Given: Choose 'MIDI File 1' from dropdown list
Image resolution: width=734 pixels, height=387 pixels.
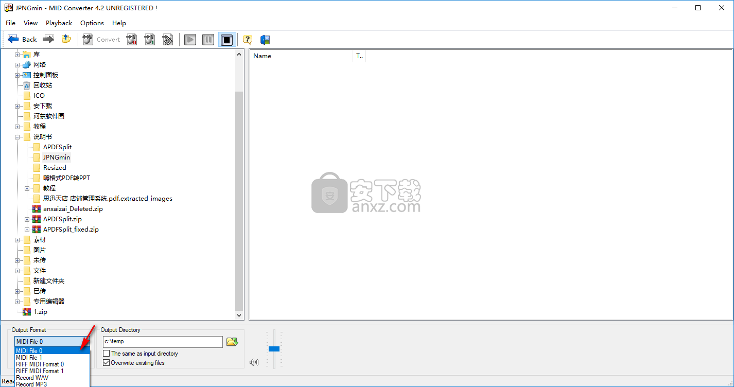Looking at the screenshot, I should click(52, 358).
